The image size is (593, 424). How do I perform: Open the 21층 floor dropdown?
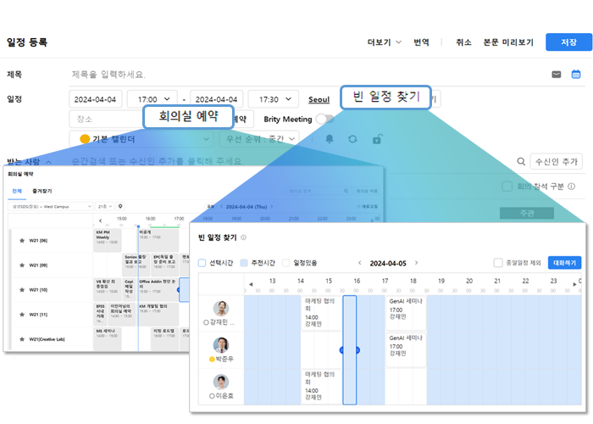(104, 206)
